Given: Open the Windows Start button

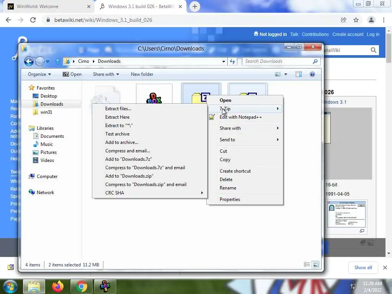Looking at the screenshot, I should 10,286.
